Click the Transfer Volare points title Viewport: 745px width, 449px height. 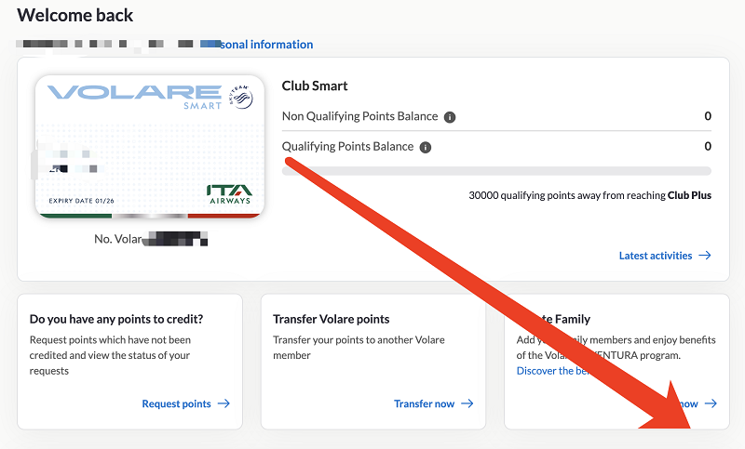332,319
